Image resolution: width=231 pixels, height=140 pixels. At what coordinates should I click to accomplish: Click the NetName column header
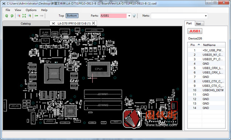pyautogui.click(x=213, y=45)
